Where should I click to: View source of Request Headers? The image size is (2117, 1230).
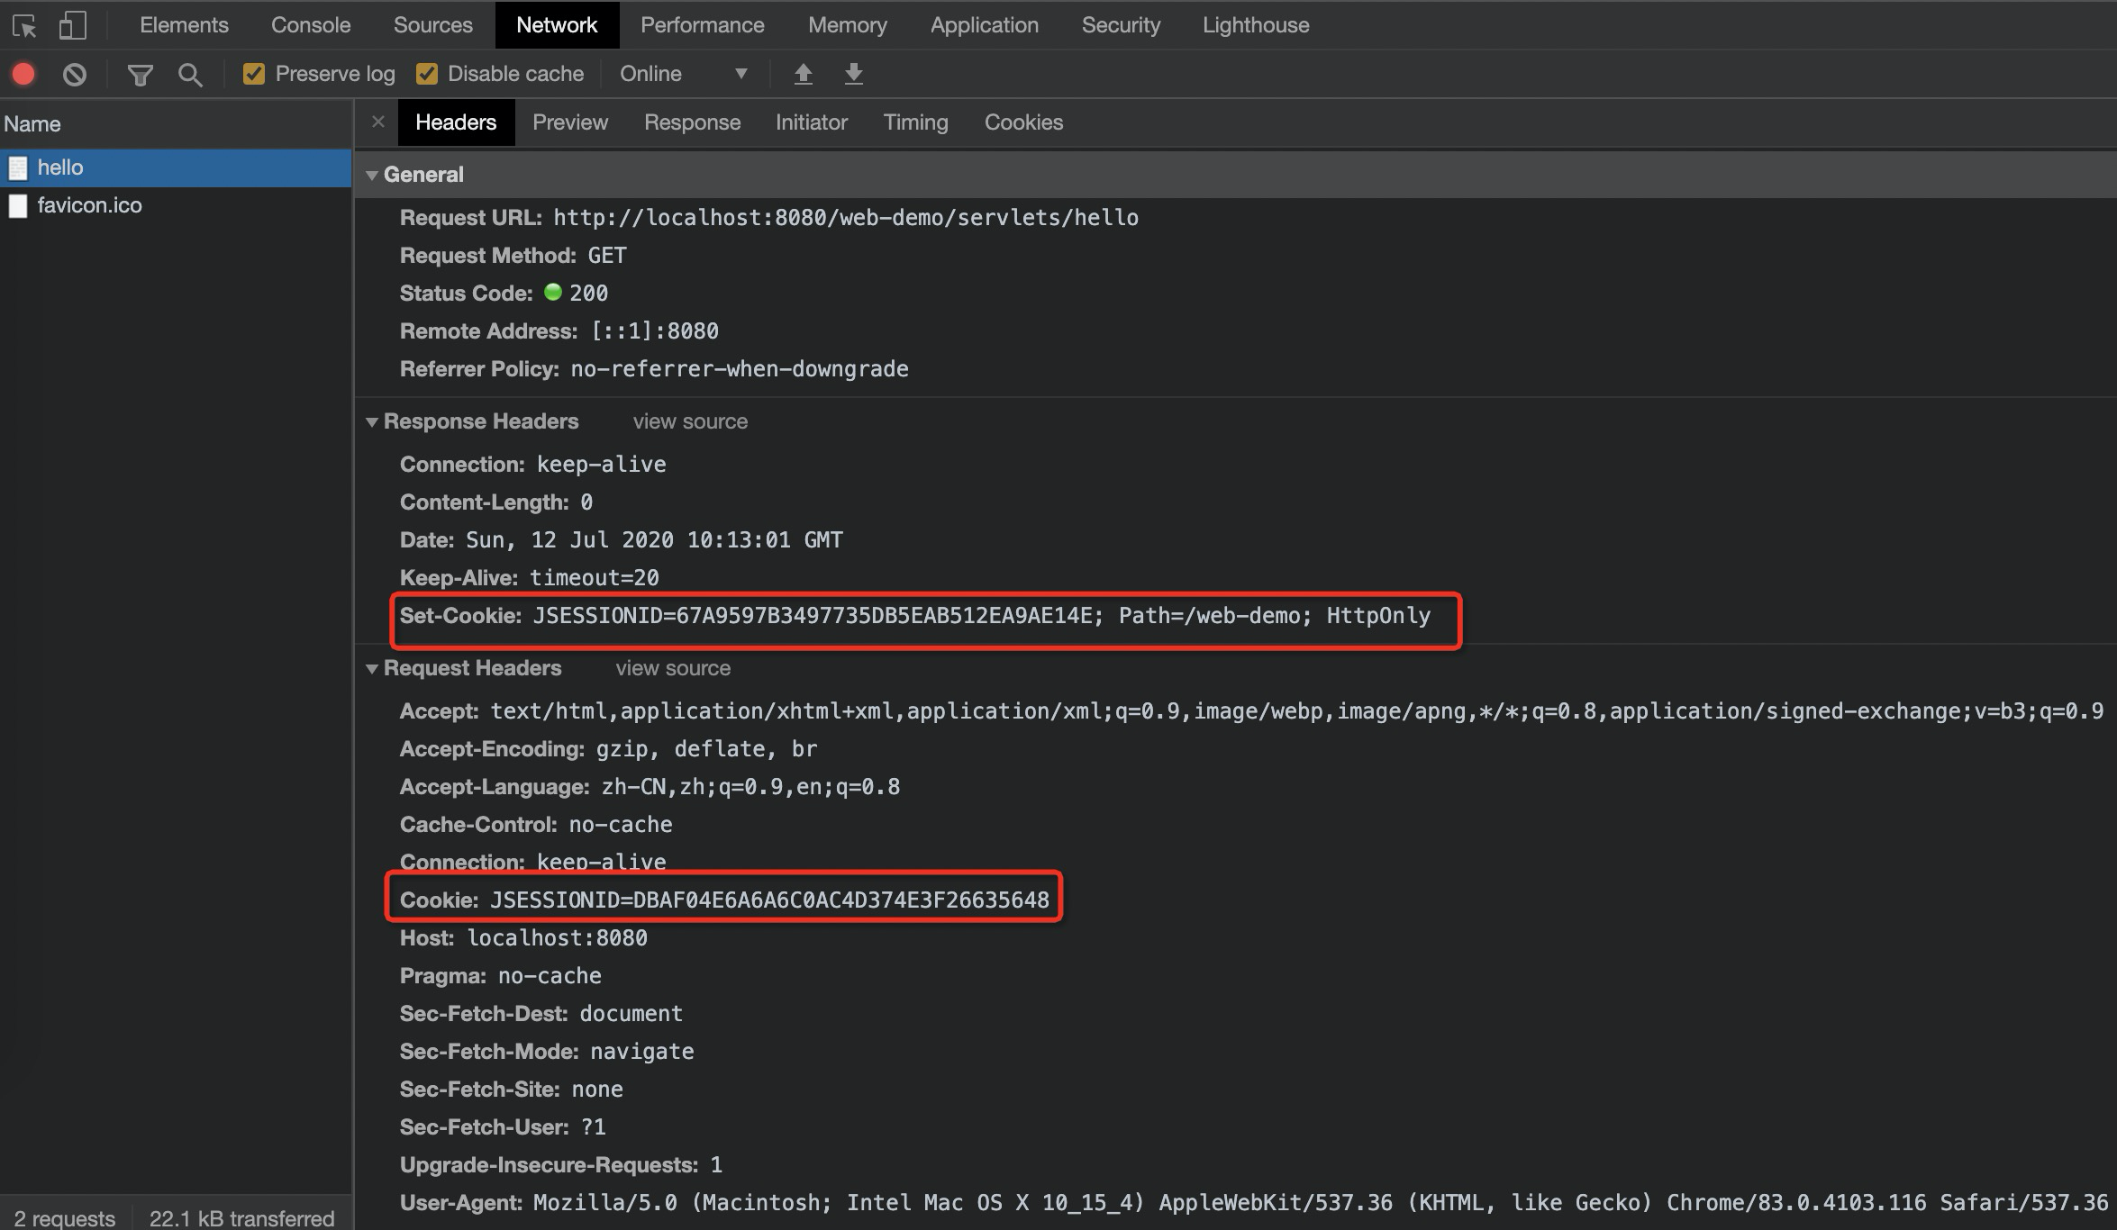[x=673, y=668]
